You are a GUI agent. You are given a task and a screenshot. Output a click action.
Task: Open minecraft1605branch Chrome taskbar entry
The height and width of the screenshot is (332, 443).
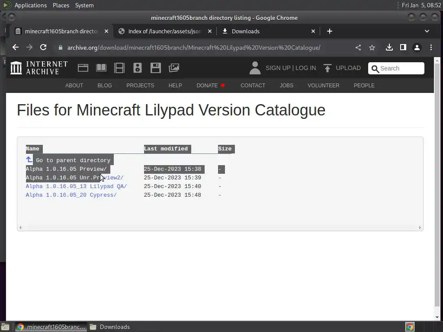[x=51, y=327]
